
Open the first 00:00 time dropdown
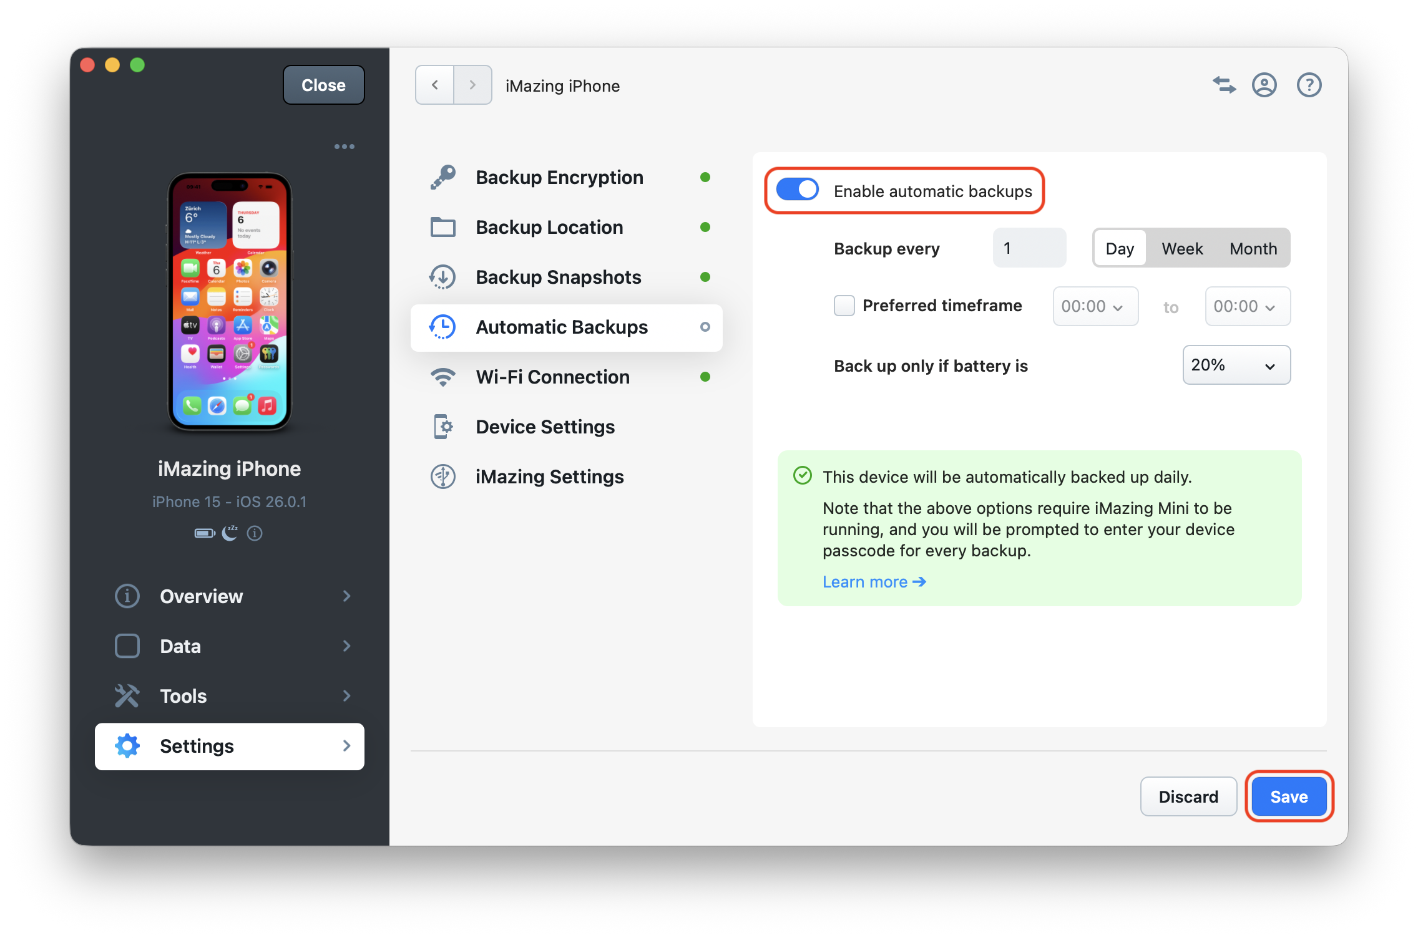pyautogui.click(x=1095, y=306)
